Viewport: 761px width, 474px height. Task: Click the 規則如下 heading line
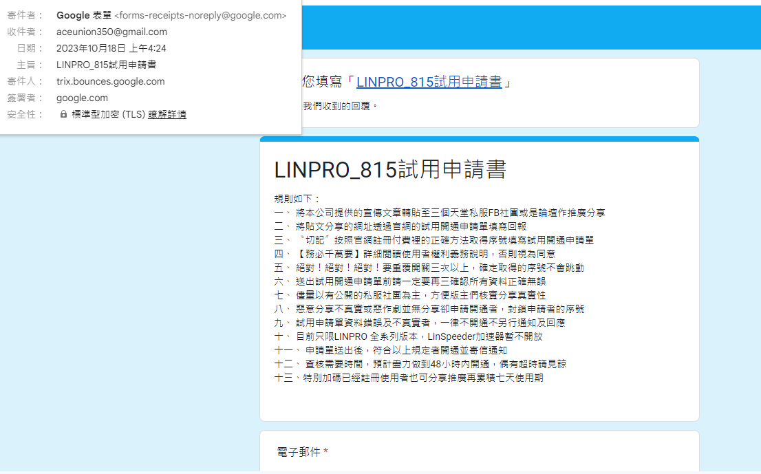[x=297, y=199]
